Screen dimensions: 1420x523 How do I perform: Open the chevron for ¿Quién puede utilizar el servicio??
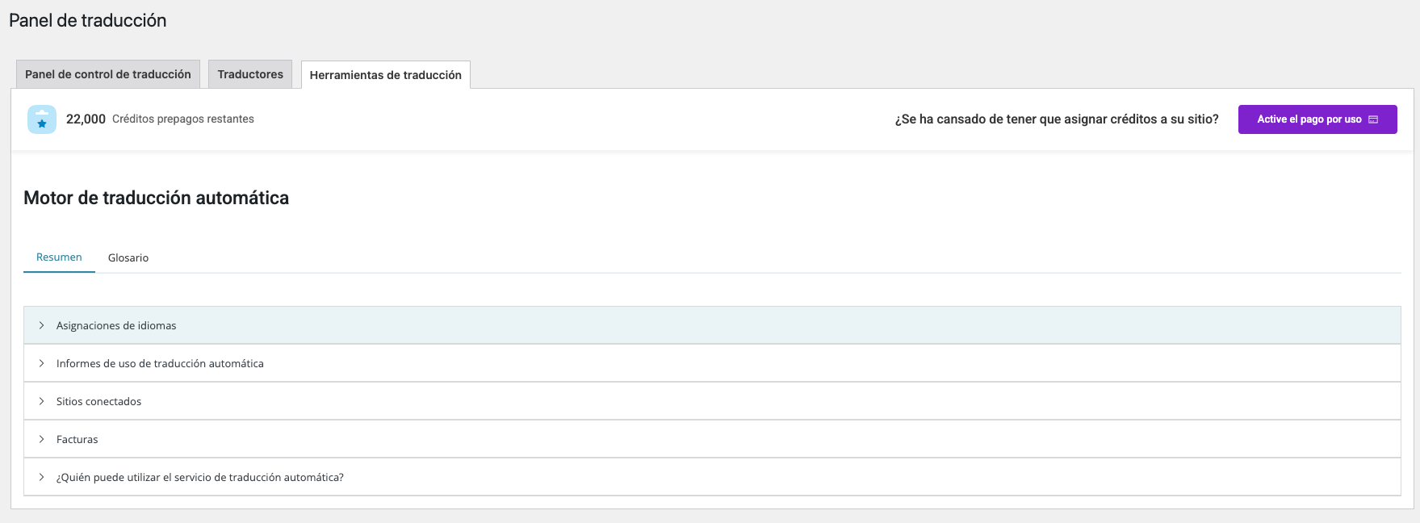coord(41,477)
